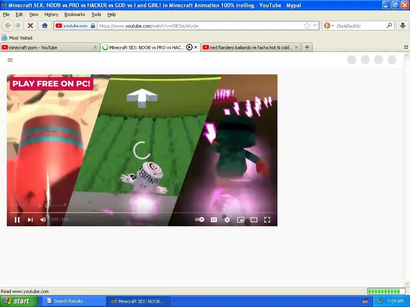Click the 7:09 AM clock
The image size is (410, 307).
(x=395, y=301)
